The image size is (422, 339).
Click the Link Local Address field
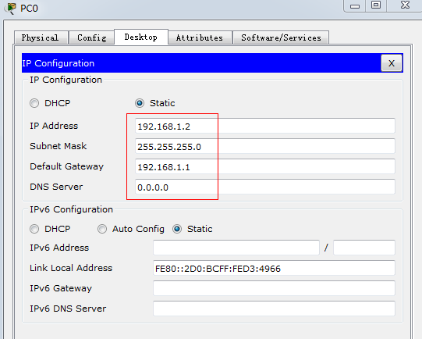click(274, 268)
